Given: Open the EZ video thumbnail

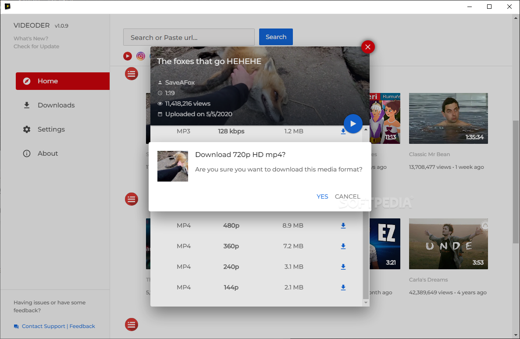Looking at the screenshot, I should 385,244.
